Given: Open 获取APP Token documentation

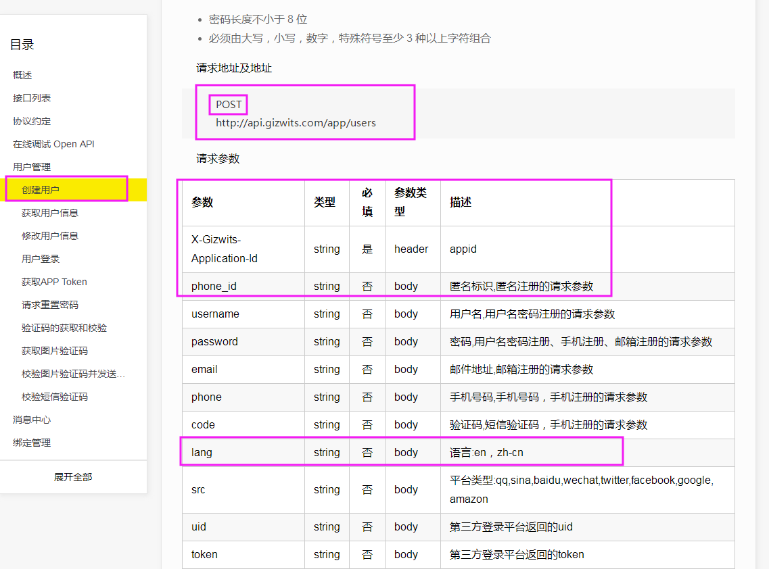Looking at the screenshot, I should pos(54,282).
